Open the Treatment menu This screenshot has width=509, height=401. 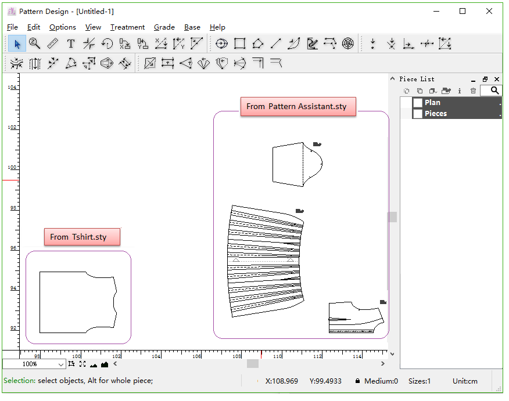click(127, 27)
